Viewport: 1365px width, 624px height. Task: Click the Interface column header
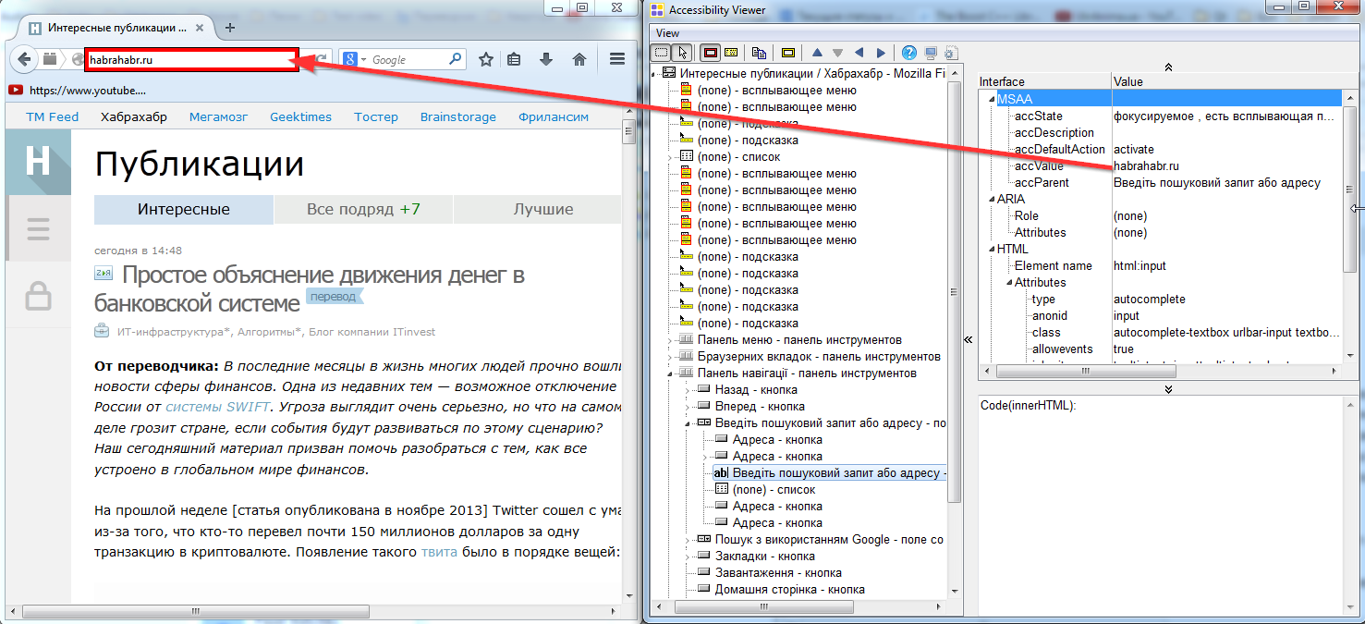1002,81
